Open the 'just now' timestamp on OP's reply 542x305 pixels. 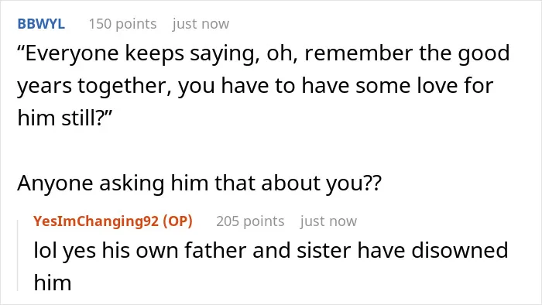click(x=329, y=221)
